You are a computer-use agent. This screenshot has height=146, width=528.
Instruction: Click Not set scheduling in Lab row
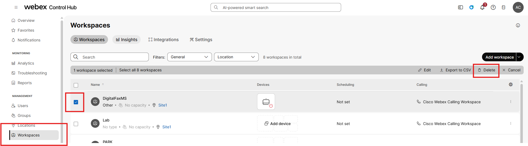click(343, 124)
